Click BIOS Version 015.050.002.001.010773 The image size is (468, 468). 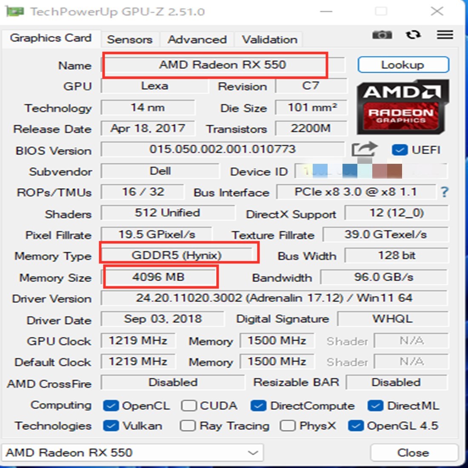point(223,149)
